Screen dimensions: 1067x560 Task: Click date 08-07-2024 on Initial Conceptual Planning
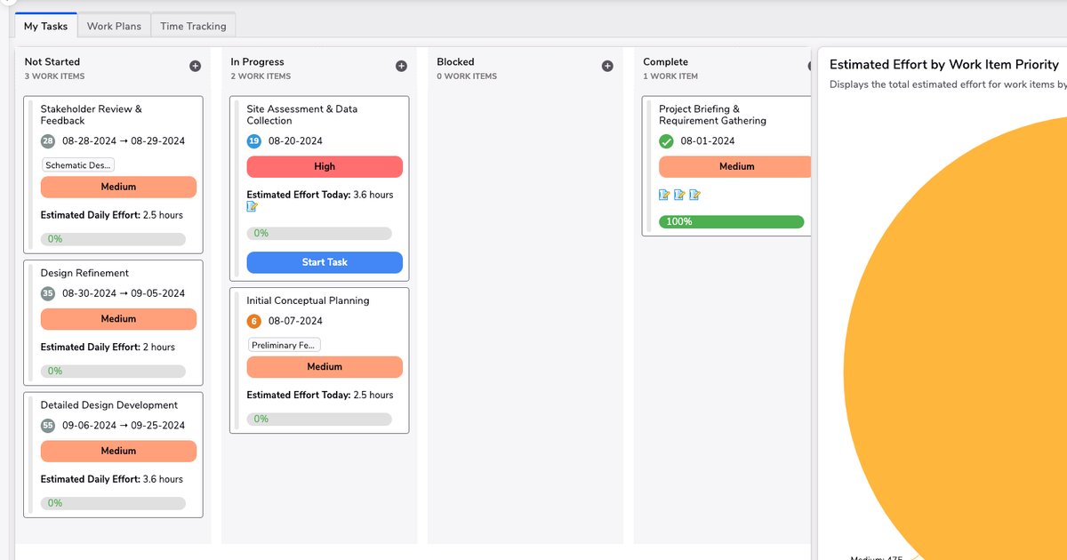tap(295, 321)
